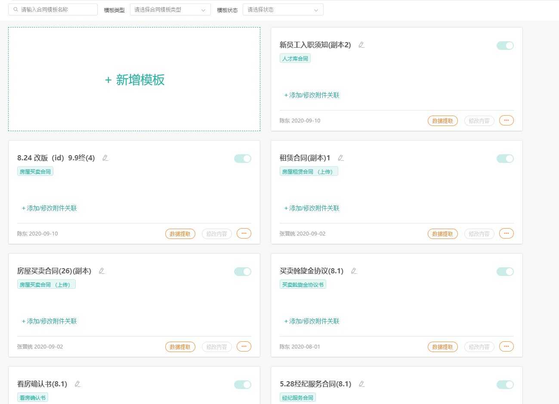This screenshot has width=559, height=404.
Task: Add attachment association for 租赁合同(副本)1
Action: point(312,208)
